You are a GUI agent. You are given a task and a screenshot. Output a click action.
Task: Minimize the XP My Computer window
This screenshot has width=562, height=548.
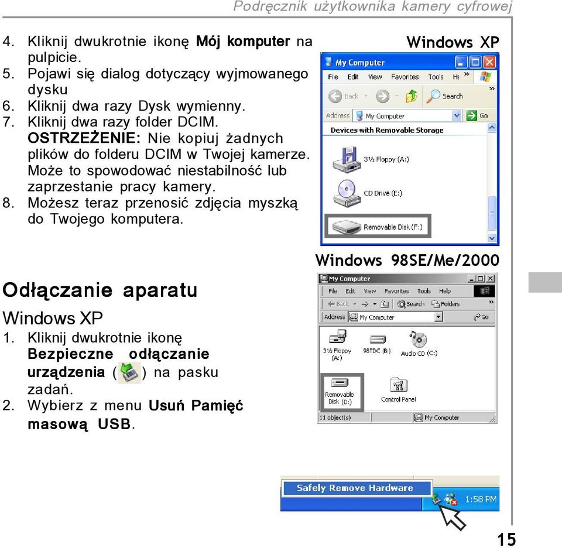tap(461, 62)
